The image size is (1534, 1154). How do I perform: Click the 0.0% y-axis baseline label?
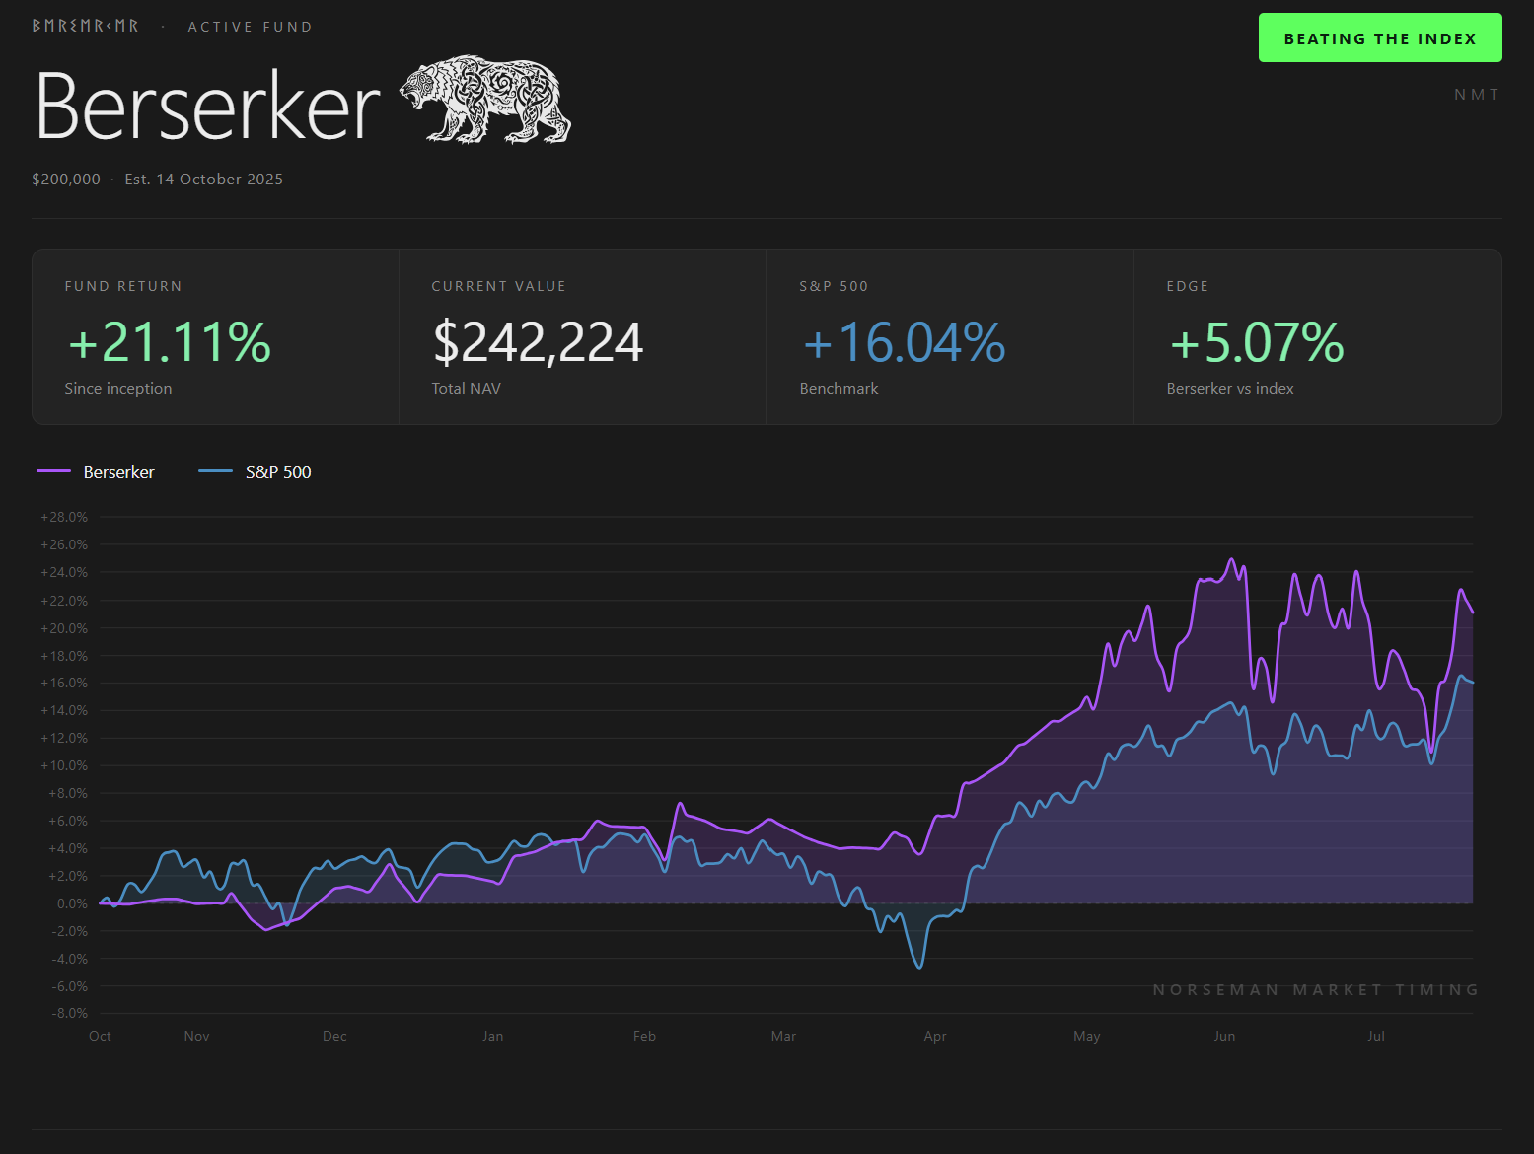(72, 903)
